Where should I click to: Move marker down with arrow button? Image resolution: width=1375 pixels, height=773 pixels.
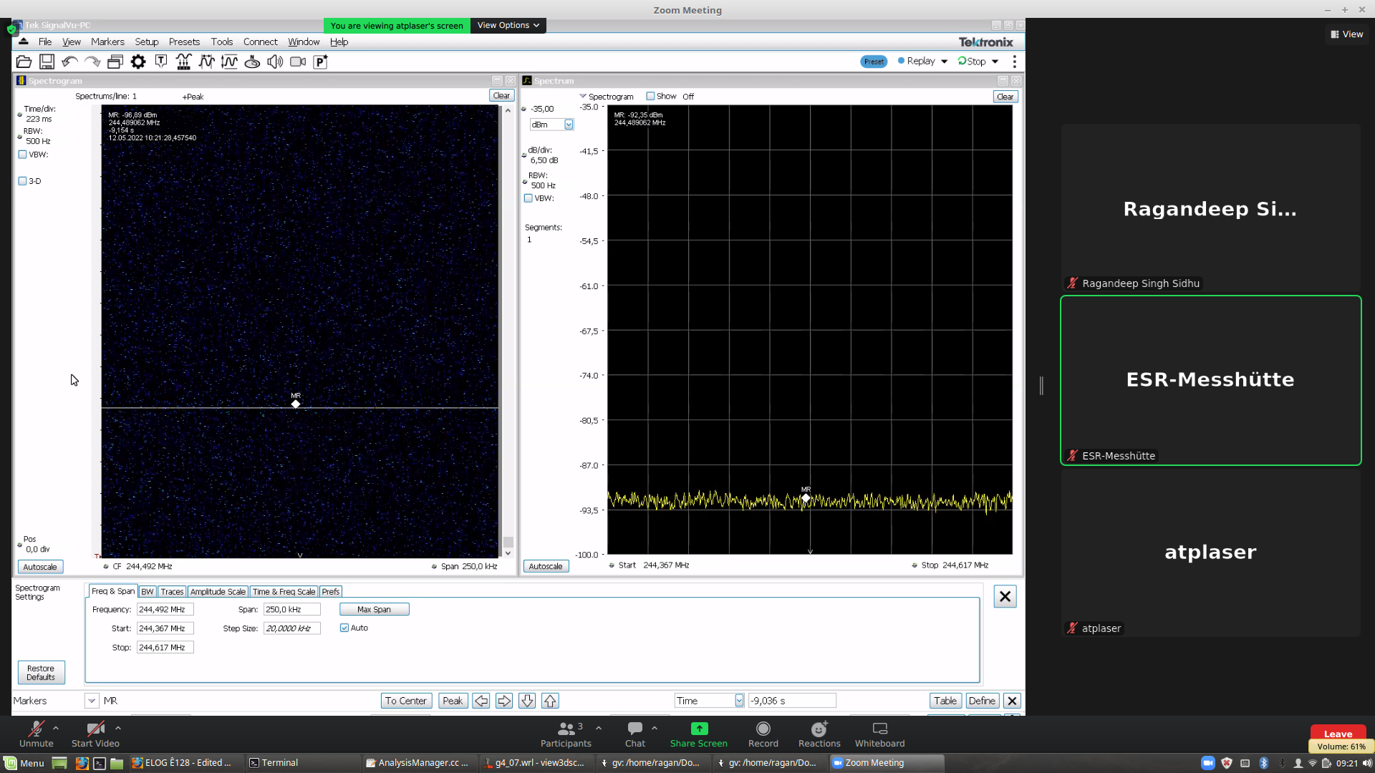click(x=527, y=701)
